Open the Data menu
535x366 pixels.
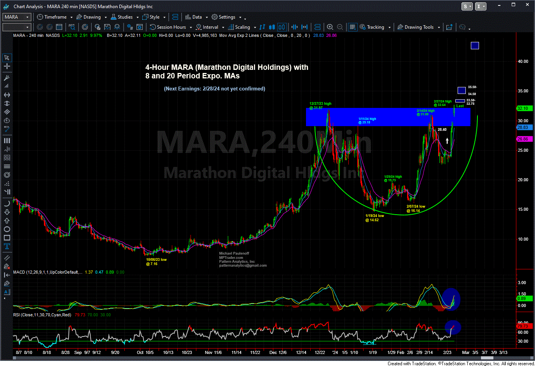tap(194, 17)
